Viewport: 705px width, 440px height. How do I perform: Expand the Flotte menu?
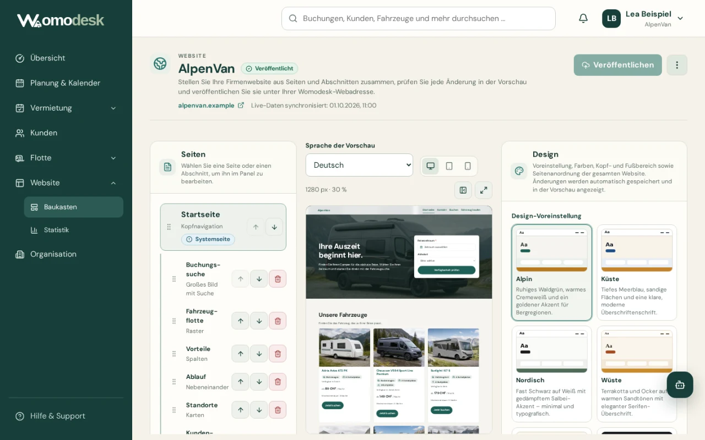coord(66,158)
